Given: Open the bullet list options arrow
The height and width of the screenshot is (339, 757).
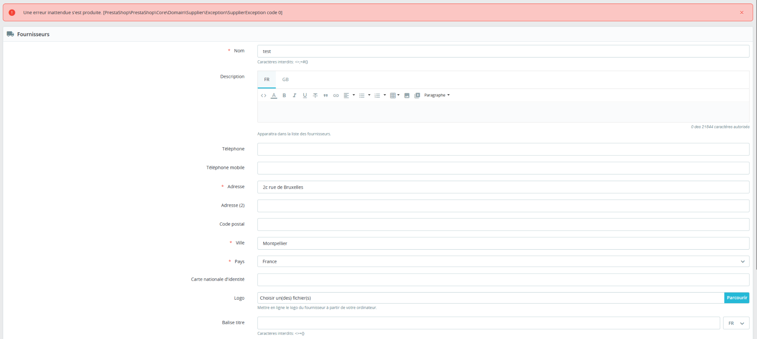Looking at the screenshot, I should point(369,95).
